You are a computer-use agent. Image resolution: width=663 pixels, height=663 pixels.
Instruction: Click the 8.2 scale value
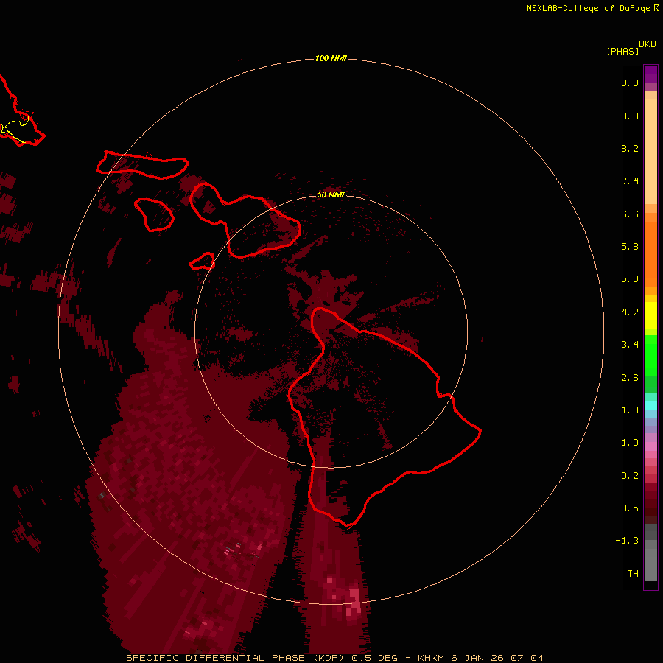(x=630, y=148)
